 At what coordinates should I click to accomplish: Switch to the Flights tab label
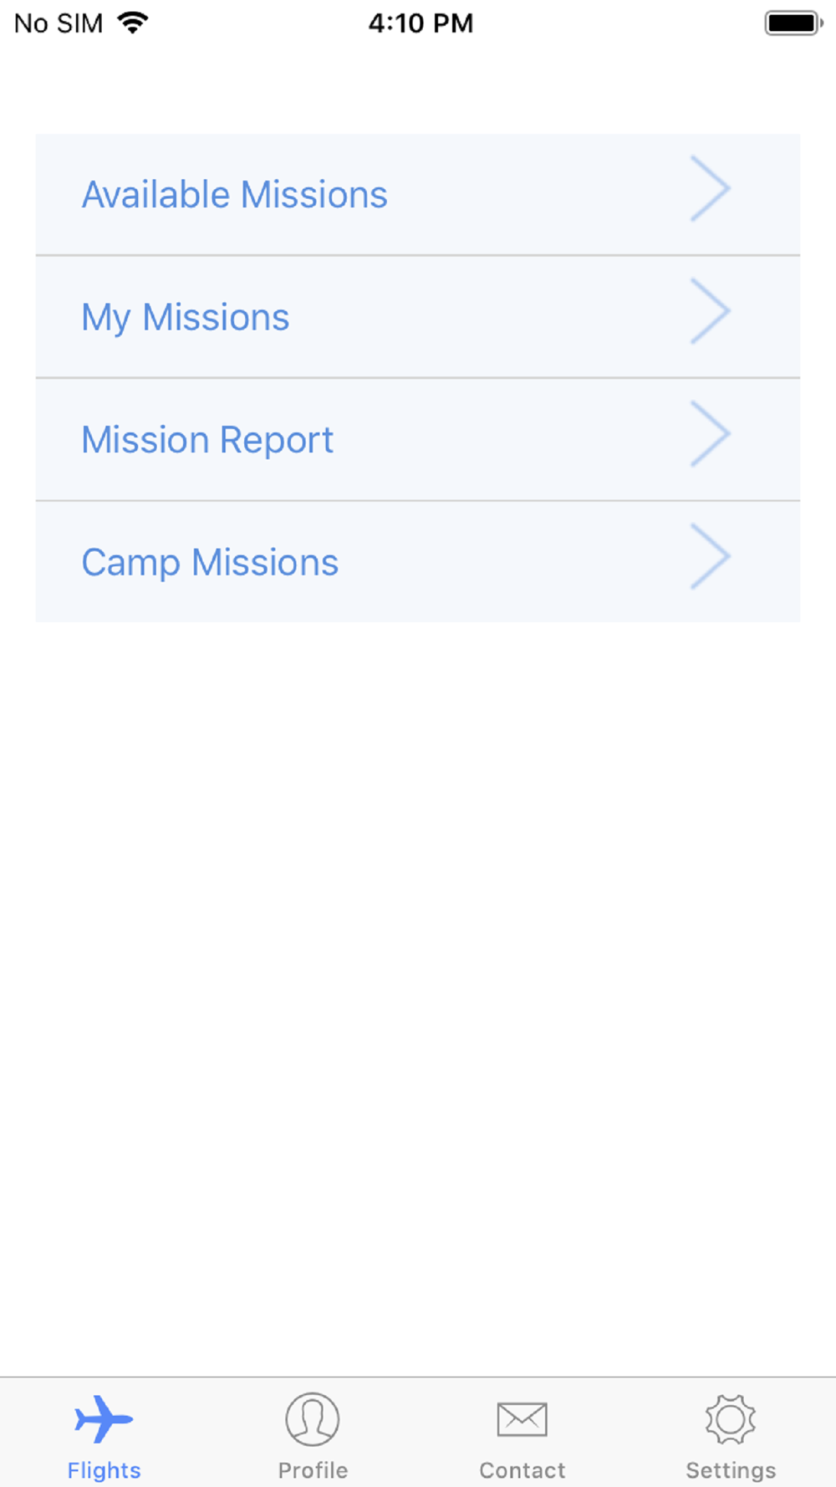tap(104, 1470)
